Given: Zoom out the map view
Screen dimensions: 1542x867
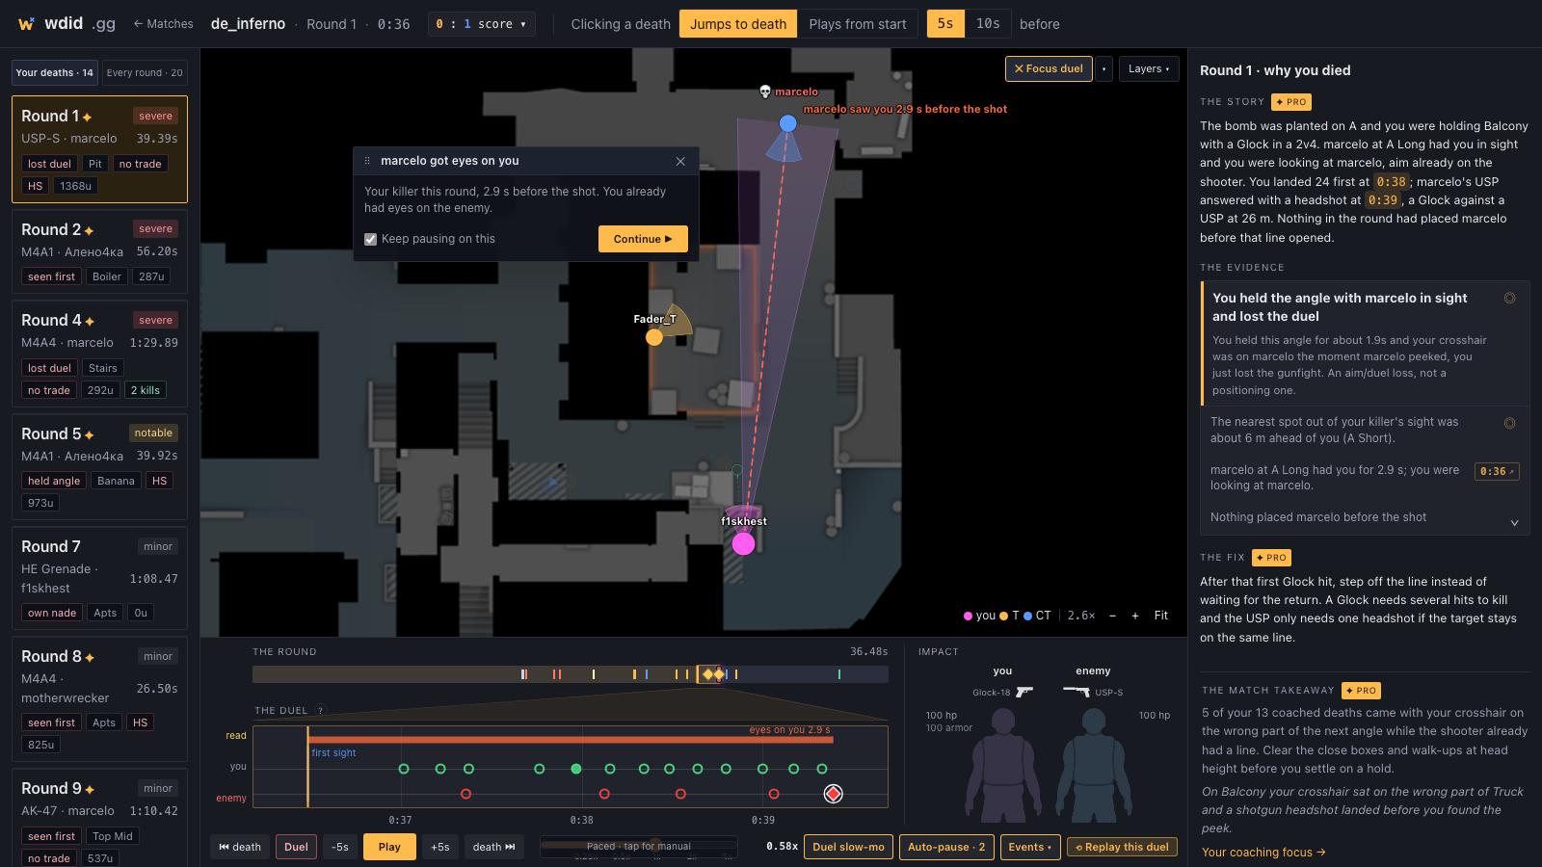Looking at the screenshot, I should click(x=1112, y=616).
